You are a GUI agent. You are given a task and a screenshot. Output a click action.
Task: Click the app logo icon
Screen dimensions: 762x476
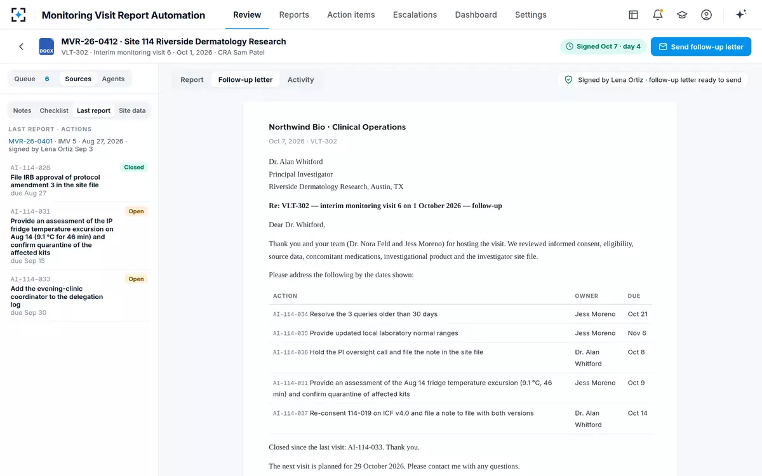(19, 15)
